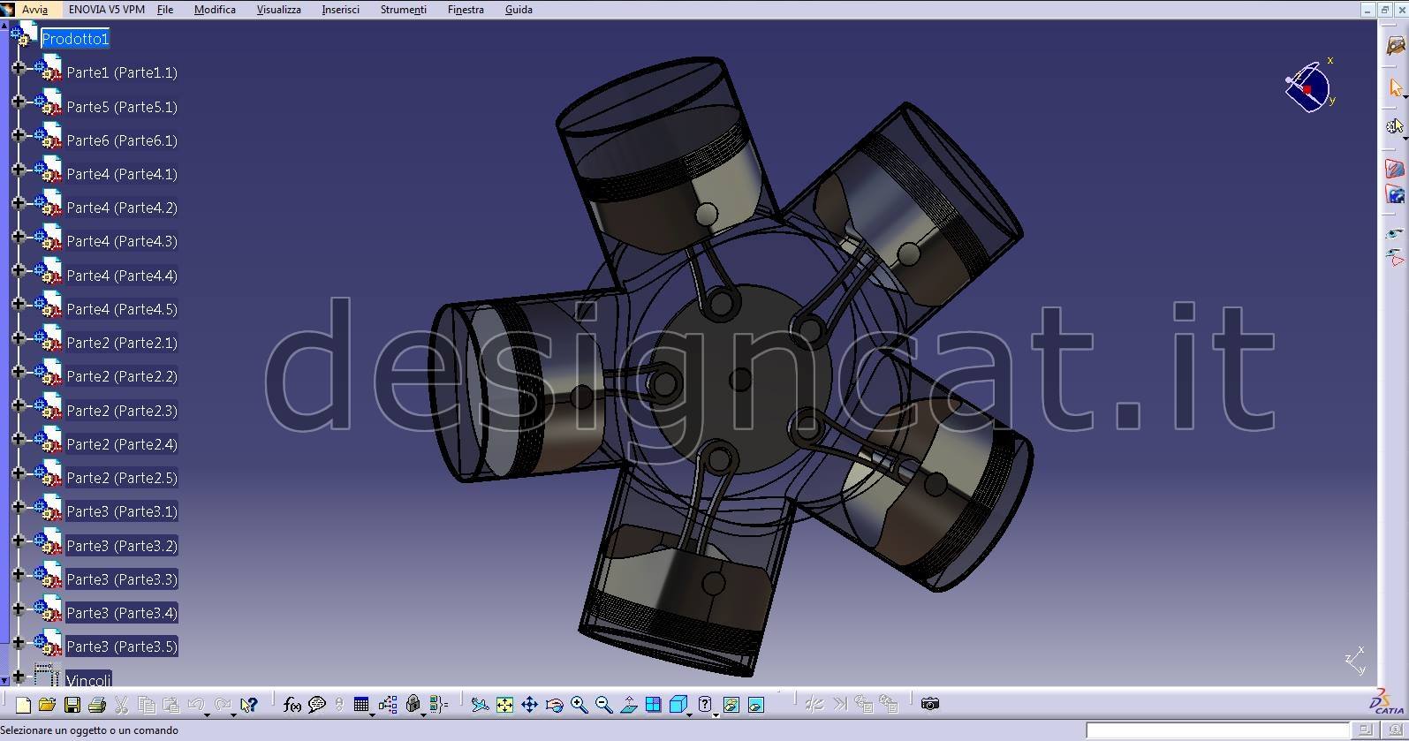Toggle the Multi-View layout icon
The image size is (1409, 741).
(653, 705)
